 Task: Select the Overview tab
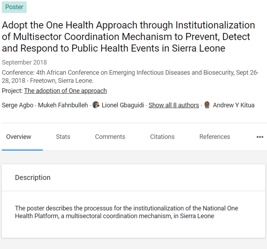click(19, 137)
